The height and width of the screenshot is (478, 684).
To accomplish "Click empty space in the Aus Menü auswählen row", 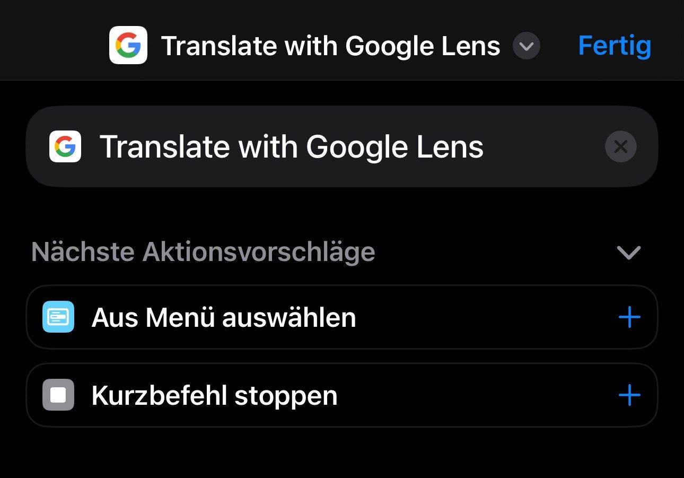I will tap(477, 317).
